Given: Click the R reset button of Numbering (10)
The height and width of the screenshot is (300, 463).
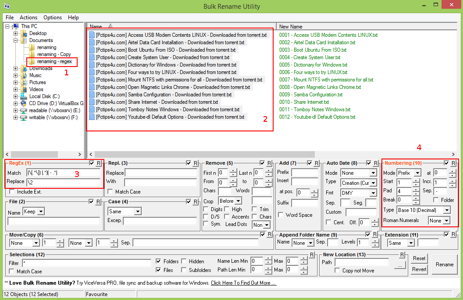Looking at the screenshot, I should (x=453, y=163).
